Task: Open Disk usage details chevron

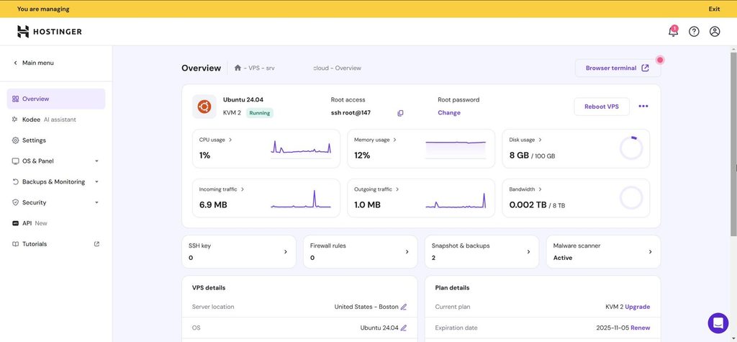Action: pos(540,140)
